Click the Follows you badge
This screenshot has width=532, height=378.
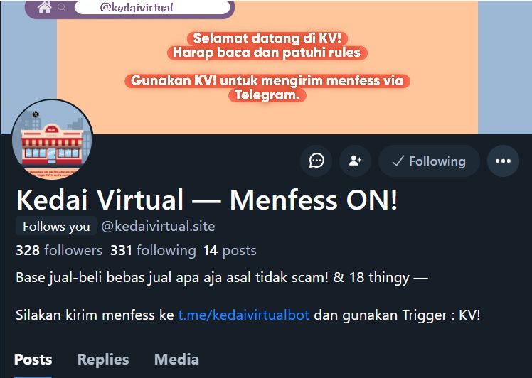[56, 226]
